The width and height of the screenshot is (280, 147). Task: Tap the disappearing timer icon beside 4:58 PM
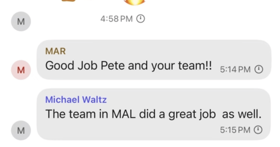click(140, 19)
